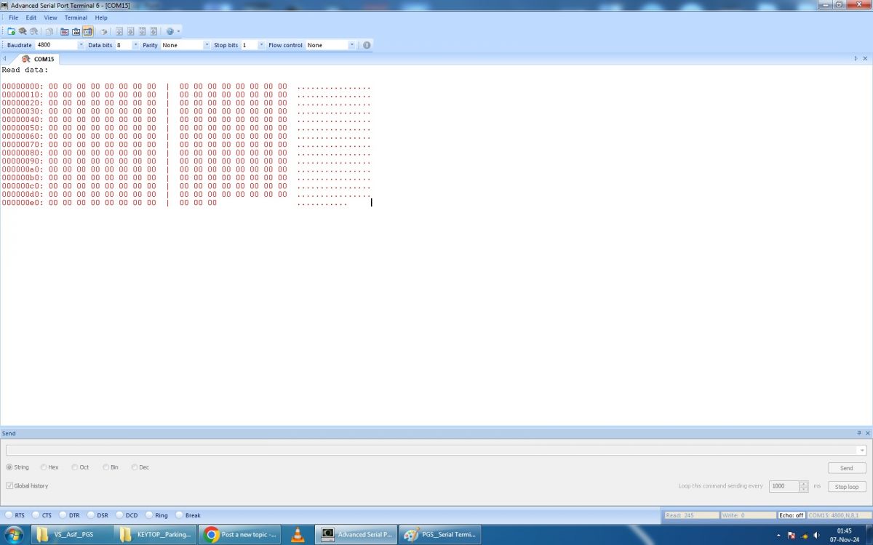This screenshot has width=873, height=545.
Task: Toggle the DTR line indicator
Action: (63, 515)
